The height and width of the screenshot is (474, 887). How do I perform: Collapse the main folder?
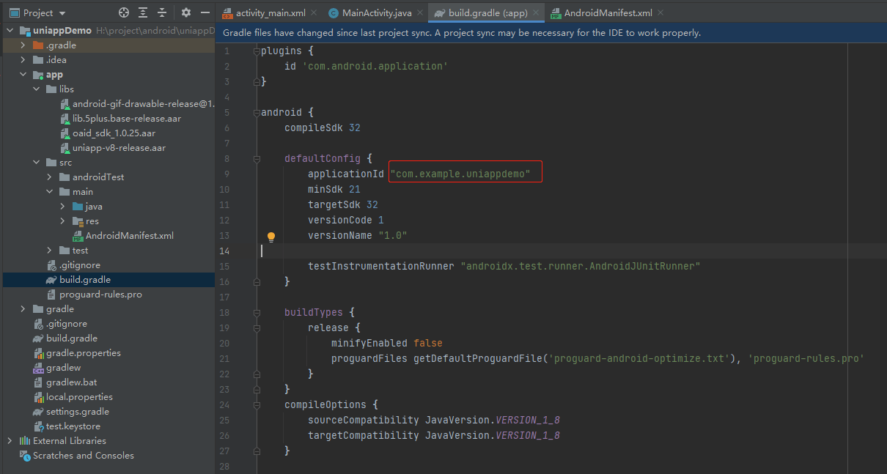(49, 192)
